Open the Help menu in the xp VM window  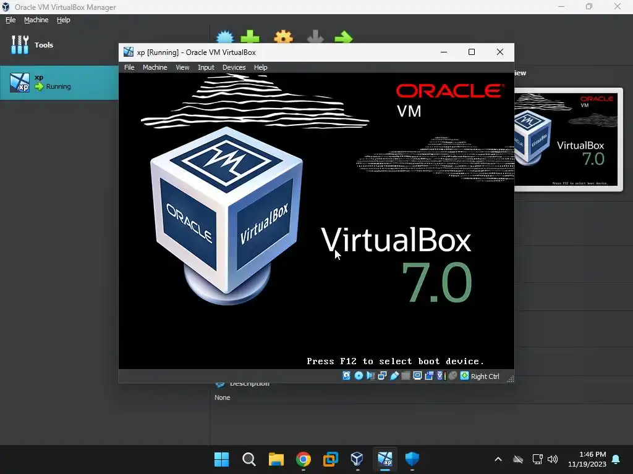point(261,67)
